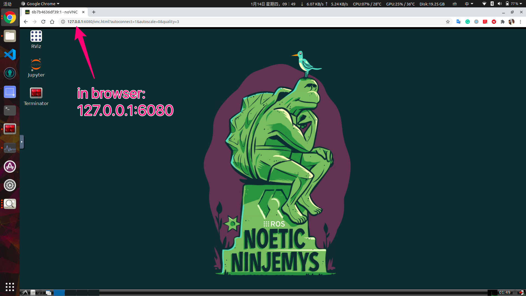The height and width of the screenshot is (296, 526).
Task: Click the Wi-Fi status icon
Action: [x=484, y=4]
